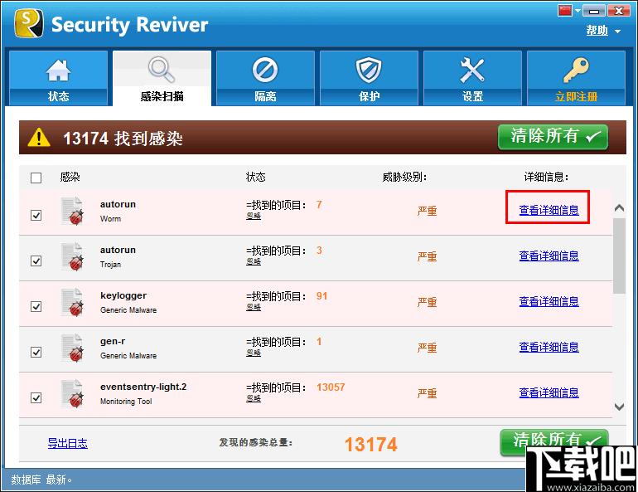Open the 隔离 quarantine tab

click(x=265, y=78)
